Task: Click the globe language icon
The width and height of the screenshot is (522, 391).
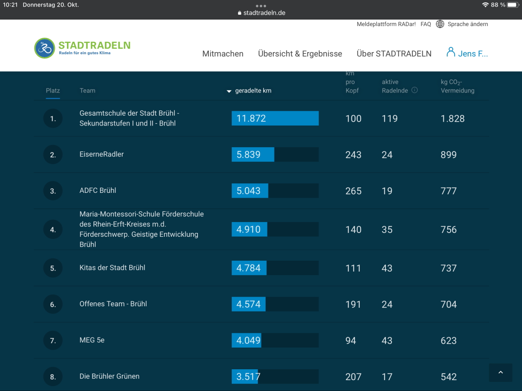Action: [x=440, y=24]
